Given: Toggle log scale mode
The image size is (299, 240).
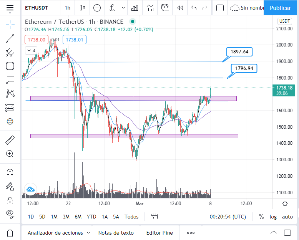Looking at the screenshot, I should click(x=273, y=217).
